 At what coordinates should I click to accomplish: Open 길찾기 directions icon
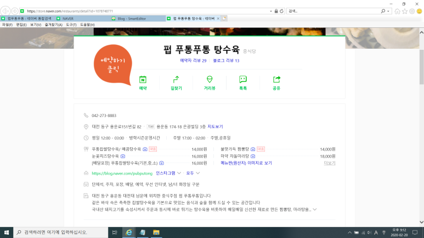coord(176,79)
